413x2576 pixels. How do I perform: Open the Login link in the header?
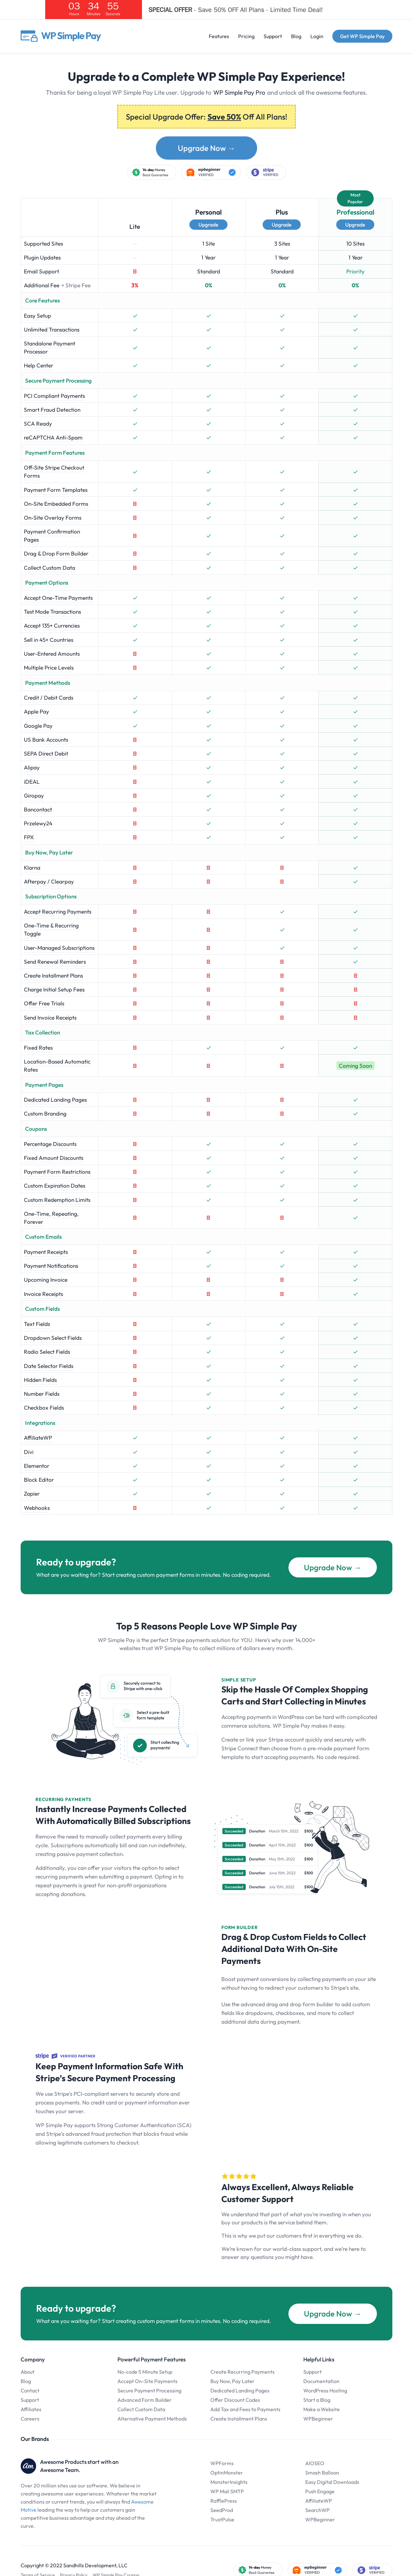click(x=316, y=36)
